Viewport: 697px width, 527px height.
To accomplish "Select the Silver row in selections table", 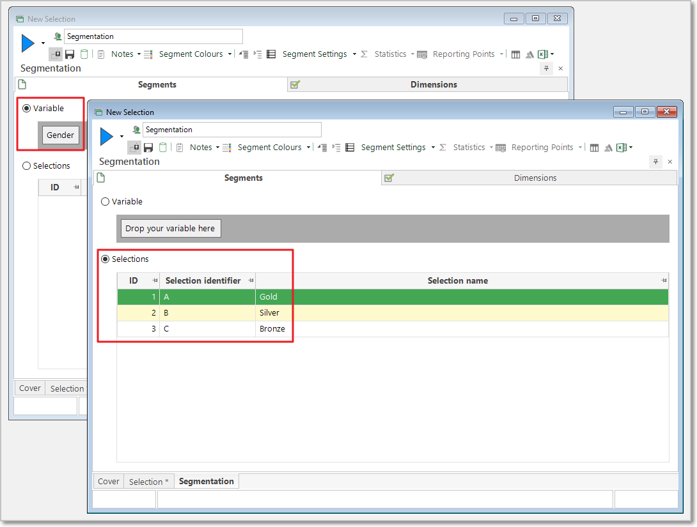I will (393, 312).
